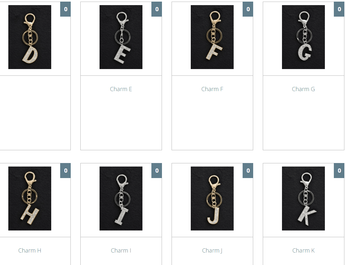Click the quantity badge on Charm F
Viewport: 346px width, 265px height.
(x=248, y=9)
